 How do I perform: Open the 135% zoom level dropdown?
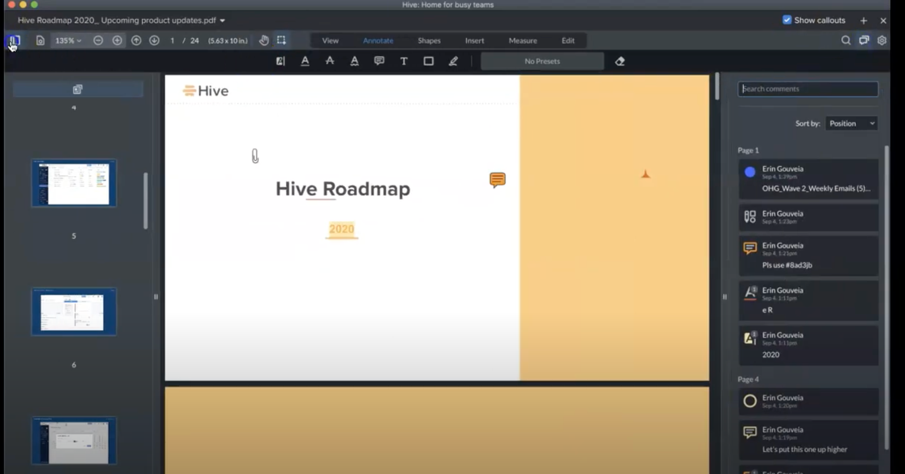[x=69, y=40]
